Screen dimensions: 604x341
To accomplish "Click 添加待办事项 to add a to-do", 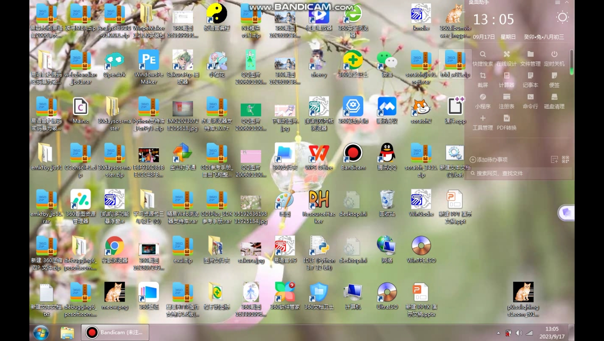I will [489, 160].
